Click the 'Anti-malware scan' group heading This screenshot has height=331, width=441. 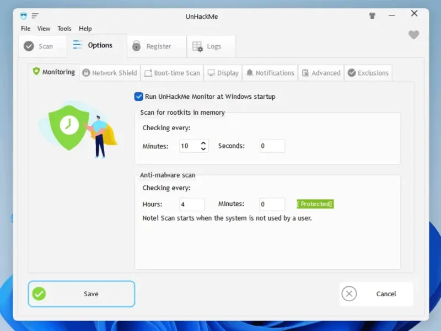pos(168,175)
